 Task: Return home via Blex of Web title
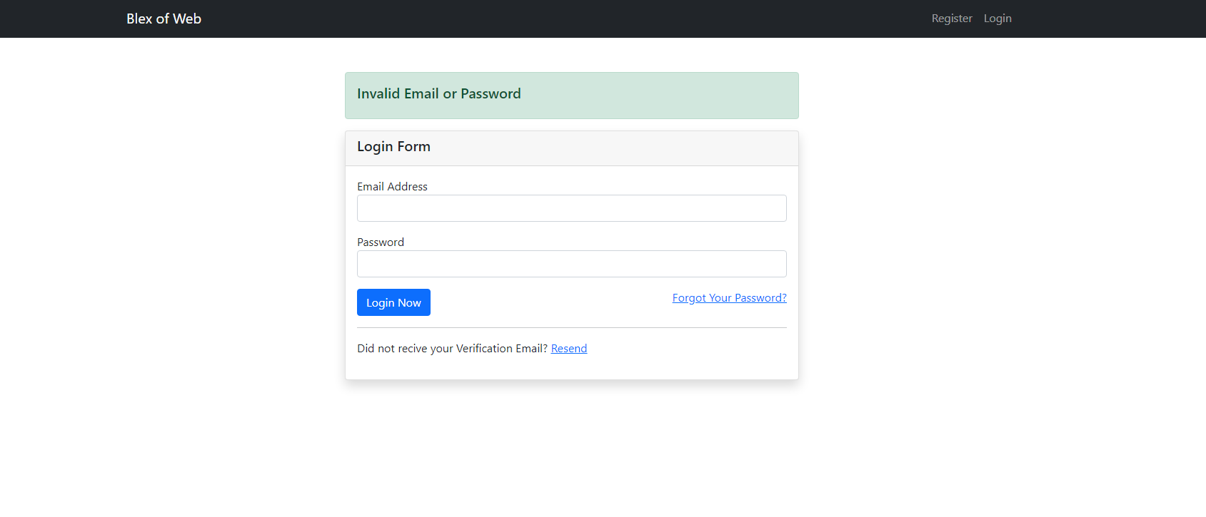tap(164, 19)
